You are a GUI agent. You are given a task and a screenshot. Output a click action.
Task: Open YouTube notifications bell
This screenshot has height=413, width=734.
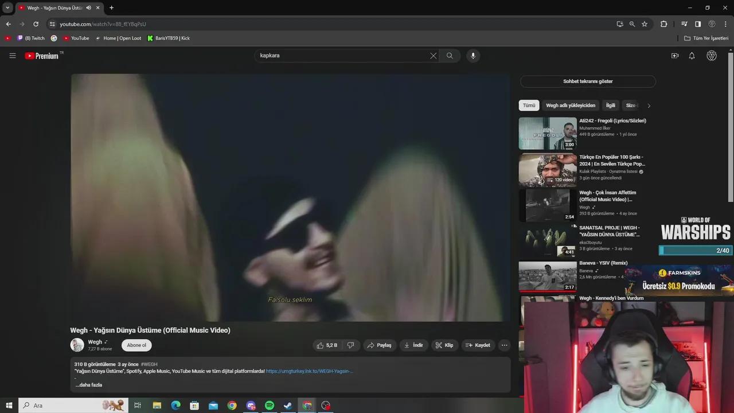click(x=692, y=56)
